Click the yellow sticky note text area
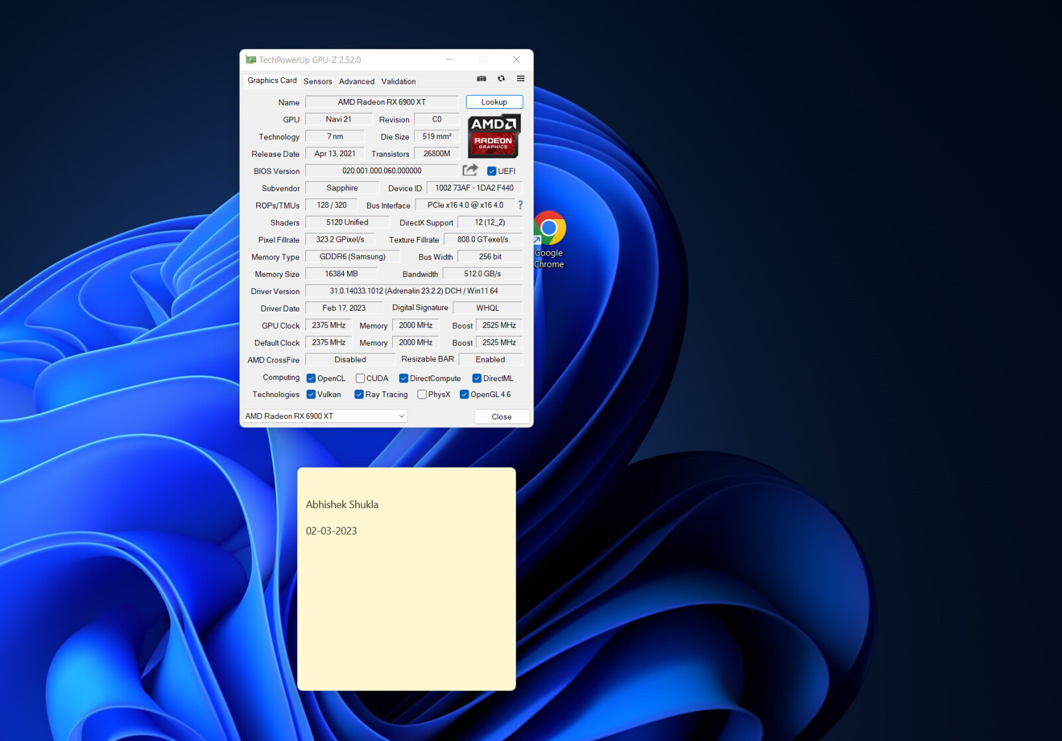1062x741 pixels. [406, 598]
